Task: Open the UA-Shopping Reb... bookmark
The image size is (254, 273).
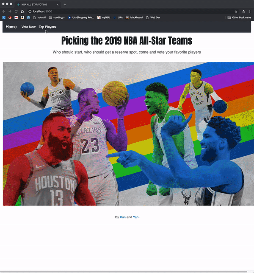Action: click(x=81, y=17)
